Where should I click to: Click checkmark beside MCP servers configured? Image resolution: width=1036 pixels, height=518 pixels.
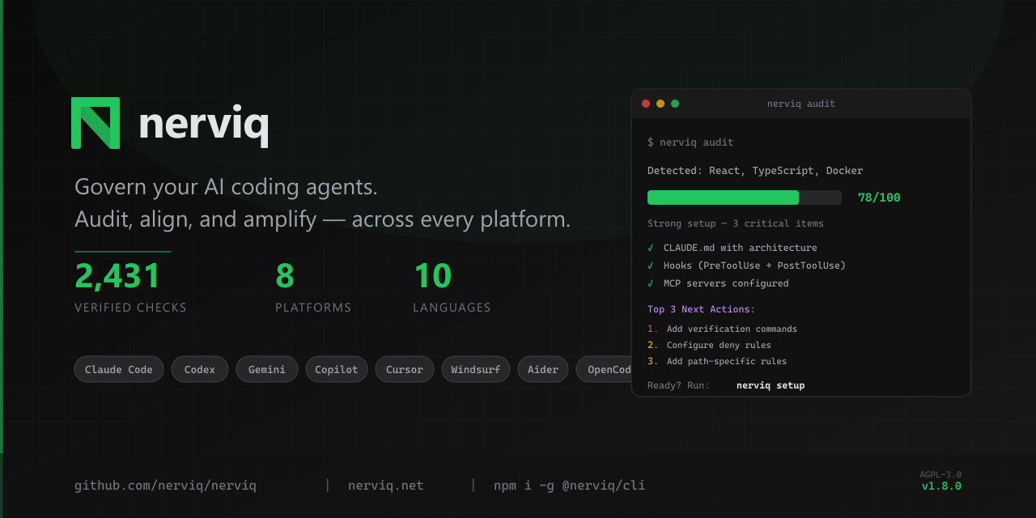(651, 283)
